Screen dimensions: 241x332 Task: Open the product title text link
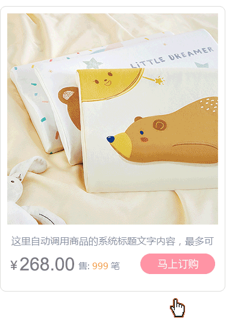click(112, 241)
